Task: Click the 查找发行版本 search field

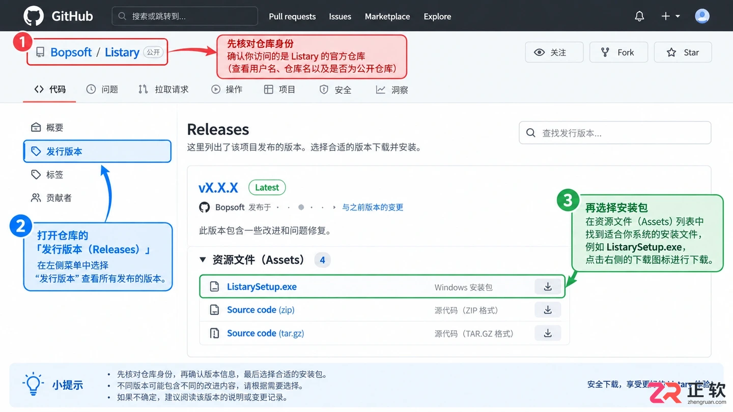Action: pos(615,133)
